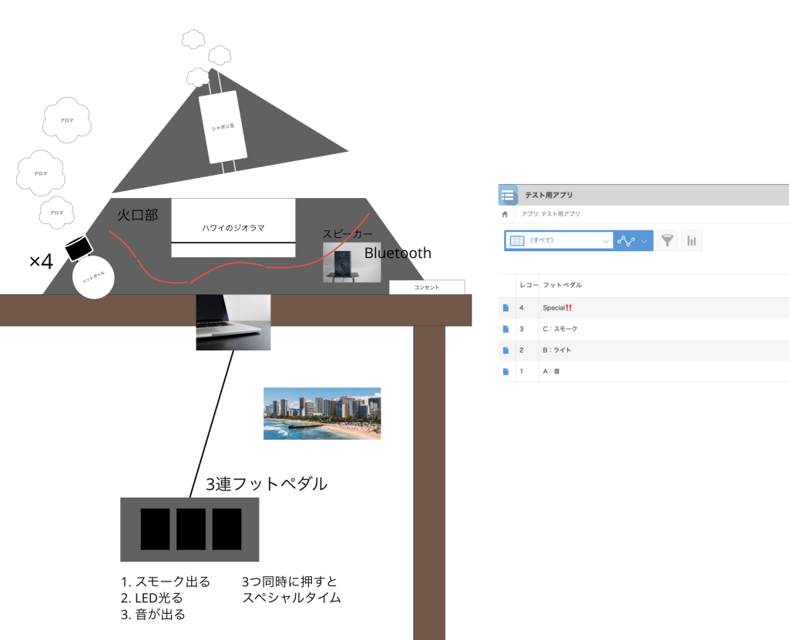Click the ハワイのジオラマ white box

click(x=233, y=228)
